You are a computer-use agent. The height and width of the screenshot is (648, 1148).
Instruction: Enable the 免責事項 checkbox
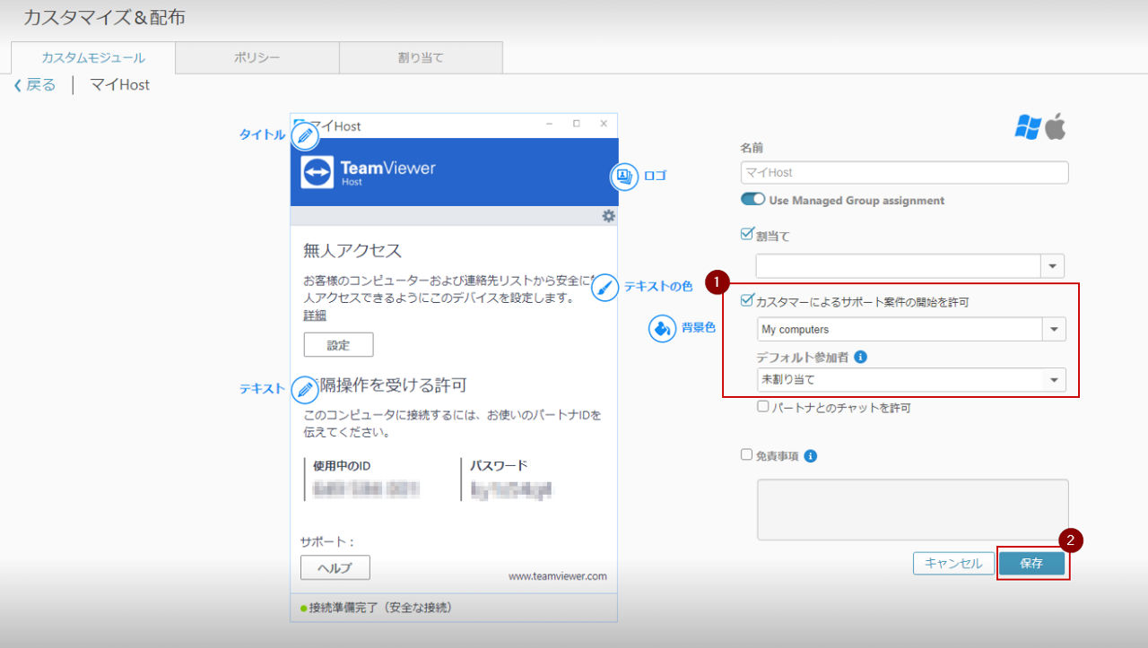[x=746, y=454]
